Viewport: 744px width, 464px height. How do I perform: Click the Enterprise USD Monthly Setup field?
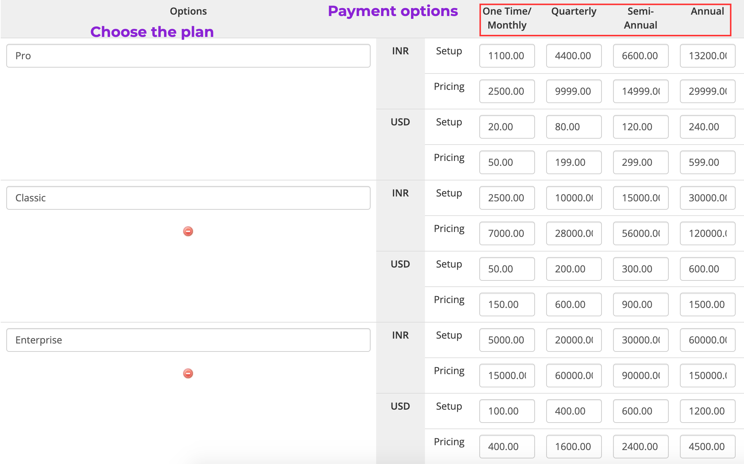[x=507, y=411]
